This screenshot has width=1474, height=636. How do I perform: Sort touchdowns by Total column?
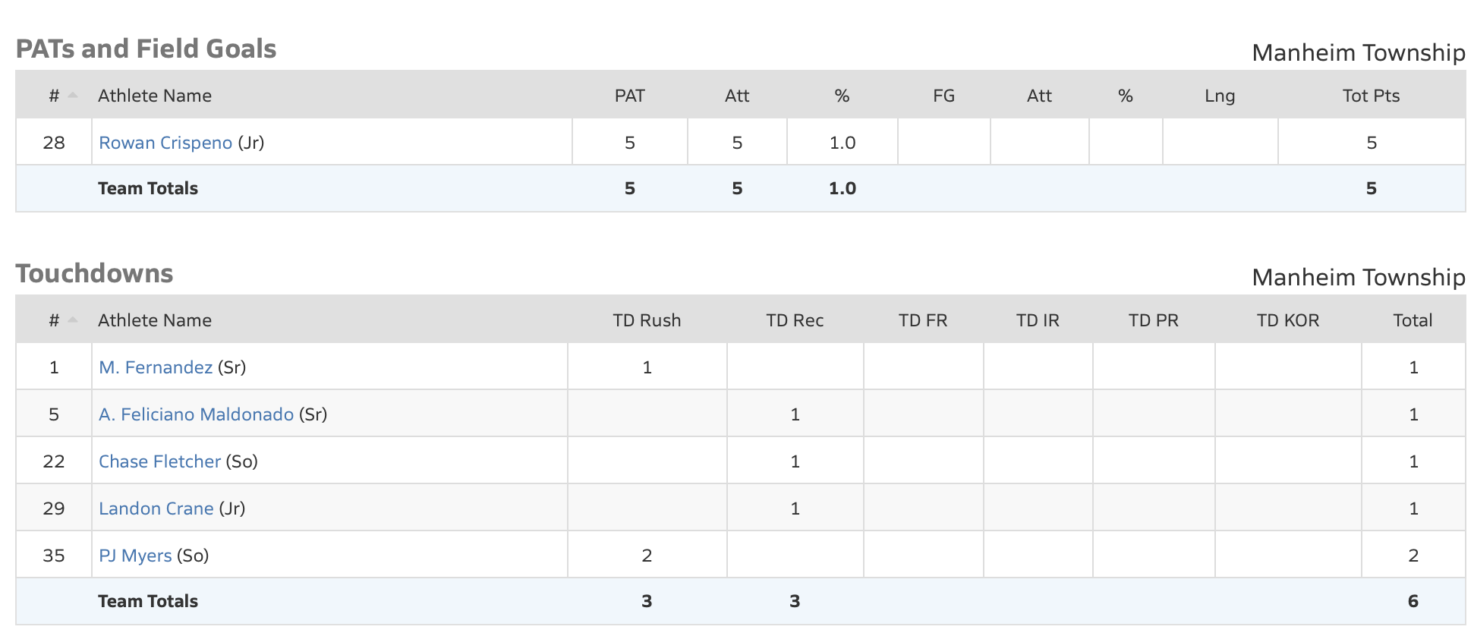click(x=1413, y=320)
